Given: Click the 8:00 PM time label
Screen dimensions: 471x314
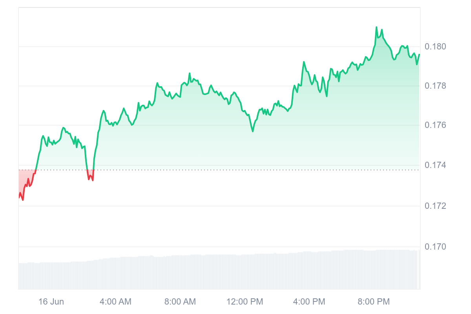Looking at the screenshot, I should tap(374, 302).
